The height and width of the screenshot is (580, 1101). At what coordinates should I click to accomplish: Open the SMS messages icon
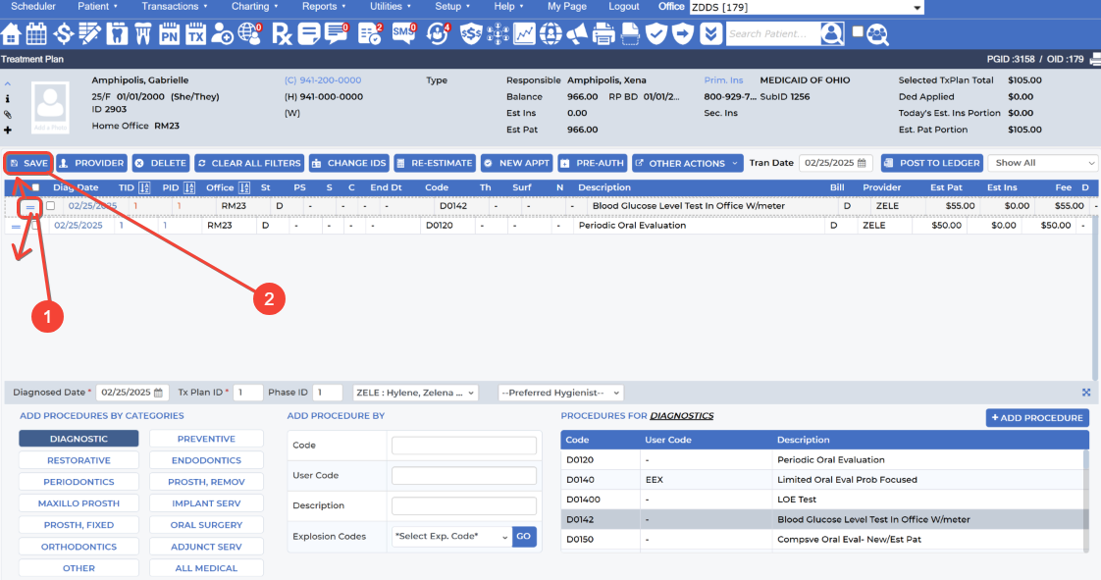403,33
